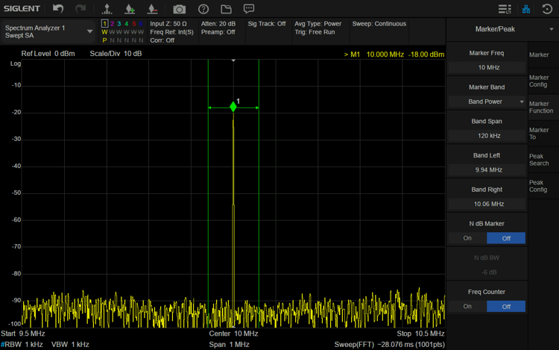
Task: Select trace 1 indicator
Action: pyautogui.click(x=104, y=24)
